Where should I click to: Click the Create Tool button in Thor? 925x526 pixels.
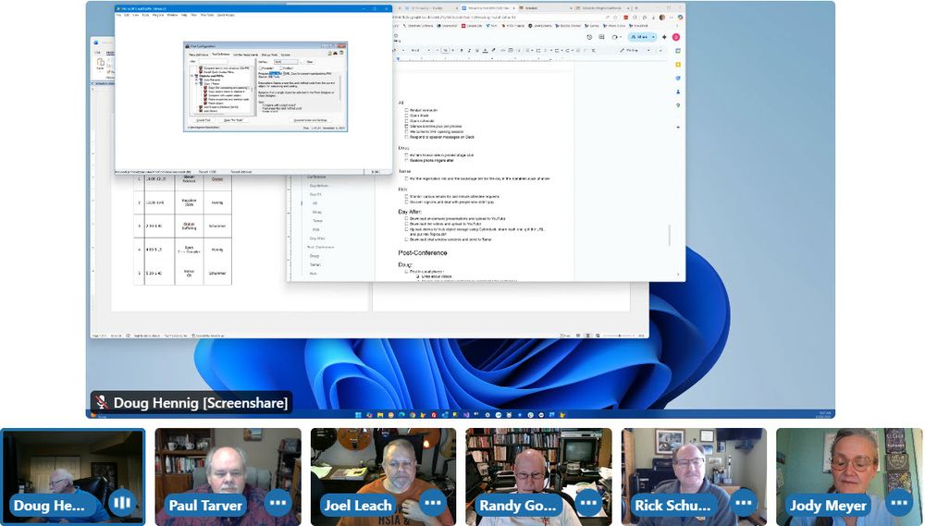pyautogui.click(x=203, y=119)
